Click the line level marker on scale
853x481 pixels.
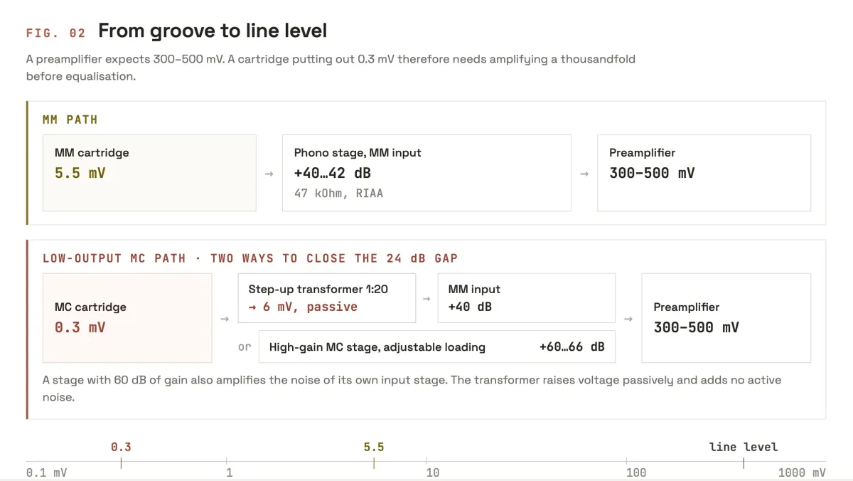point(744,447)
